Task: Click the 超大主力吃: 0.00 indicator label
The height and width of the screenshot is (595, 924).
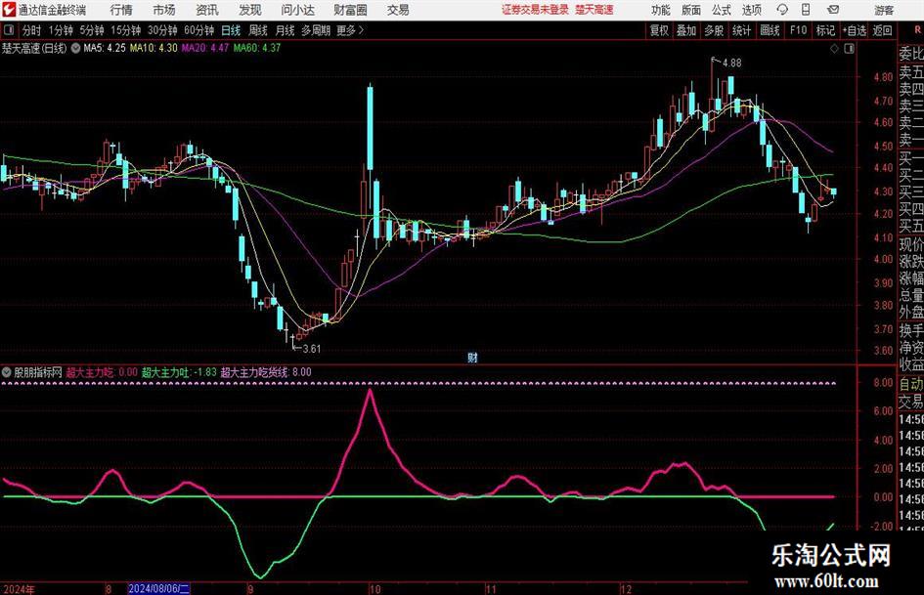Action: tap(102, 372)
